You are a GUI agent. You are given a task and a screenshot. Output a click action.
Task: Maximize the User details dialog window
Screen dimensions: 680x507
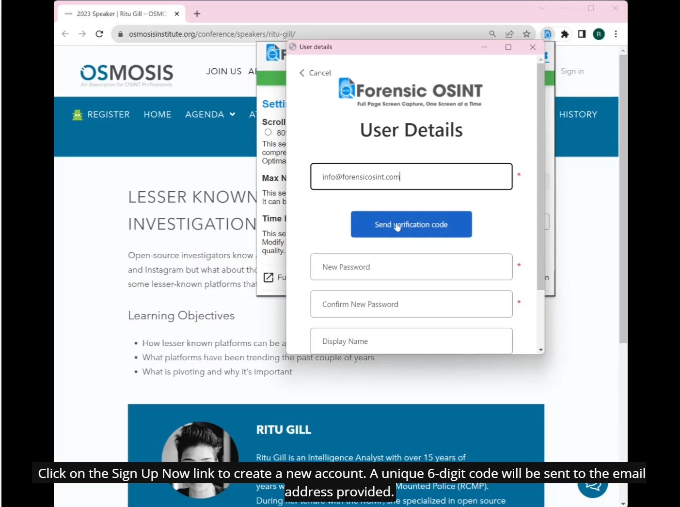point(508,47)
